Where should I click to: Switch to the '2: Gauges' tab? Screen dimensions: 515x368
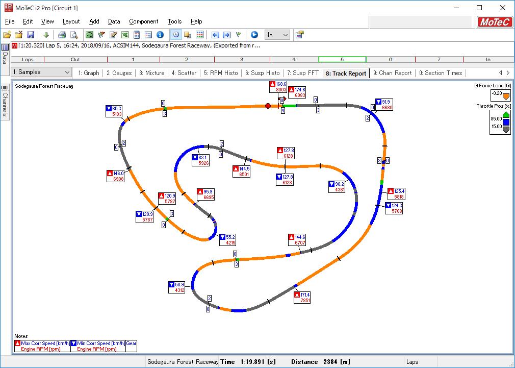119,73
